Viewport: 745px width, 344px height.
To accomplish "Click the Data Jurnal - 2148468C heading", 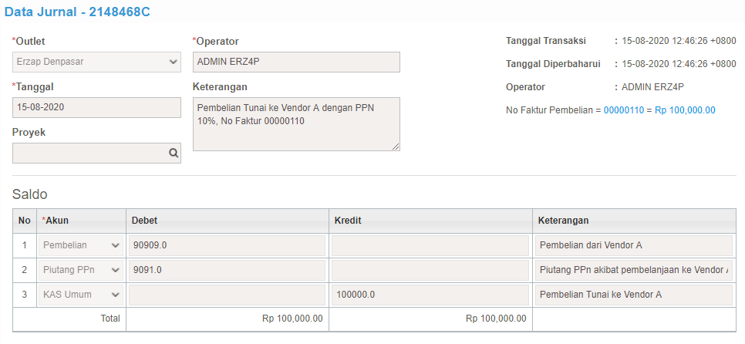I will (77, 12).
